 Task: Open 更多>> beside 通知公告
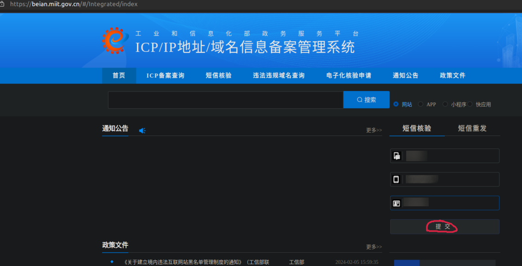tap(374, 130)
